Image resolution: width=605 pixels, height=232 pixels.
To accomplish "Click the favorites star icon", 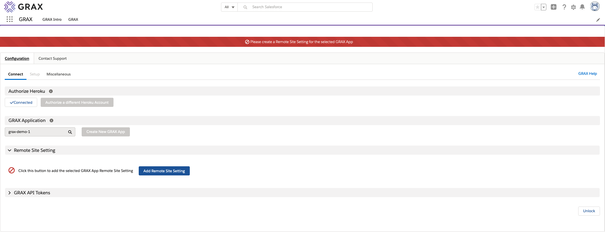I will pyautogui.click(x=538, y=7).
